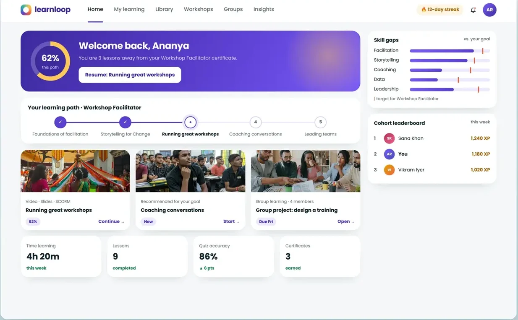Open the notifications bell
Image resolution: width=518 pixels, height=320 pixels.
coord(473,10)
